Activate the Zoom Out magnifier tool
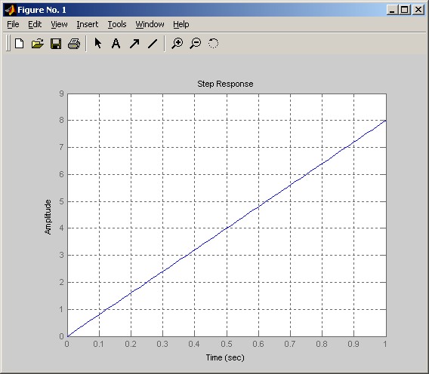 click(196, 44)
